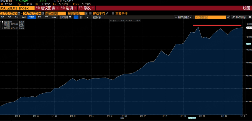Click the 新闻 (news) tool
Screen dimensions: 252x121
tap(129, 21)
